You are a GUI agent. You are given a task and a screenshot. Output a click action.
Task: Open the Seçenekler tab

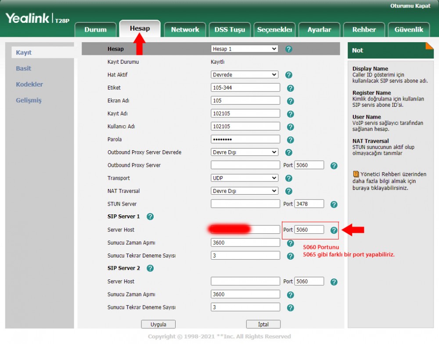[274, 30]
